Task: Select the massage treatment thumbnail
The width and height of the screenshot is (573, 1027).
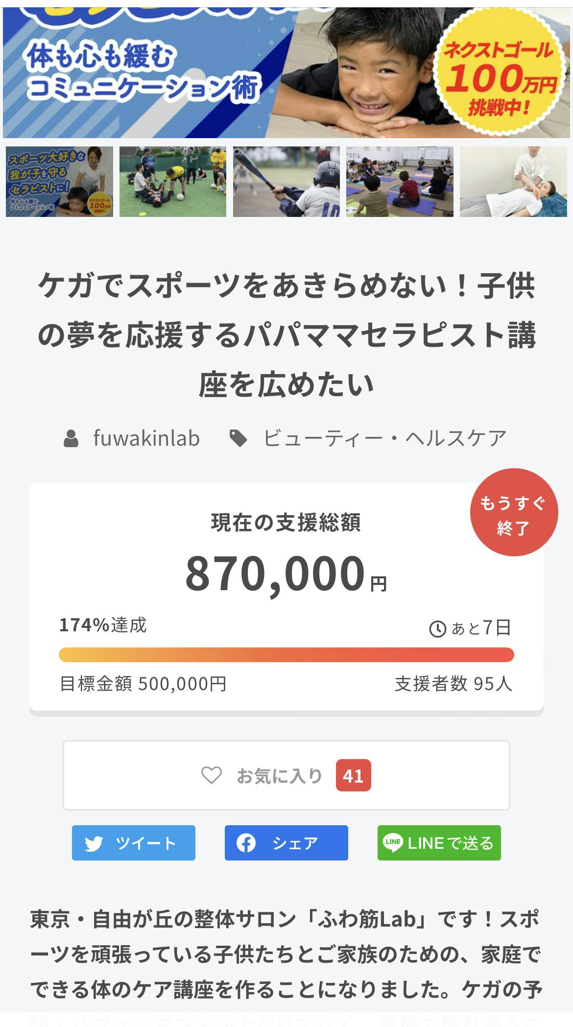Action: pos(513,182)
